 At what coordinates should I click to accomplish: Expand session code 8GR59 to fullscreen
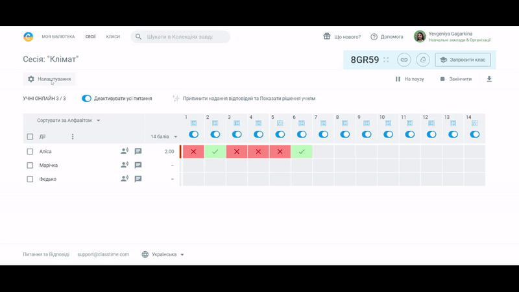pyautogui.click(x=386, y=60)
